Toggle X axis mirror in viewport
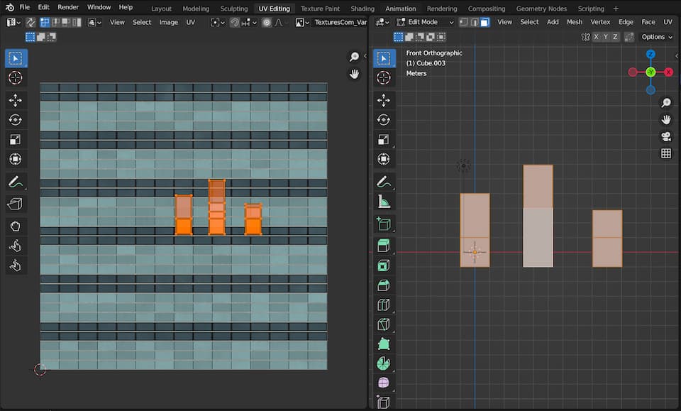 [x=595, y=37]
